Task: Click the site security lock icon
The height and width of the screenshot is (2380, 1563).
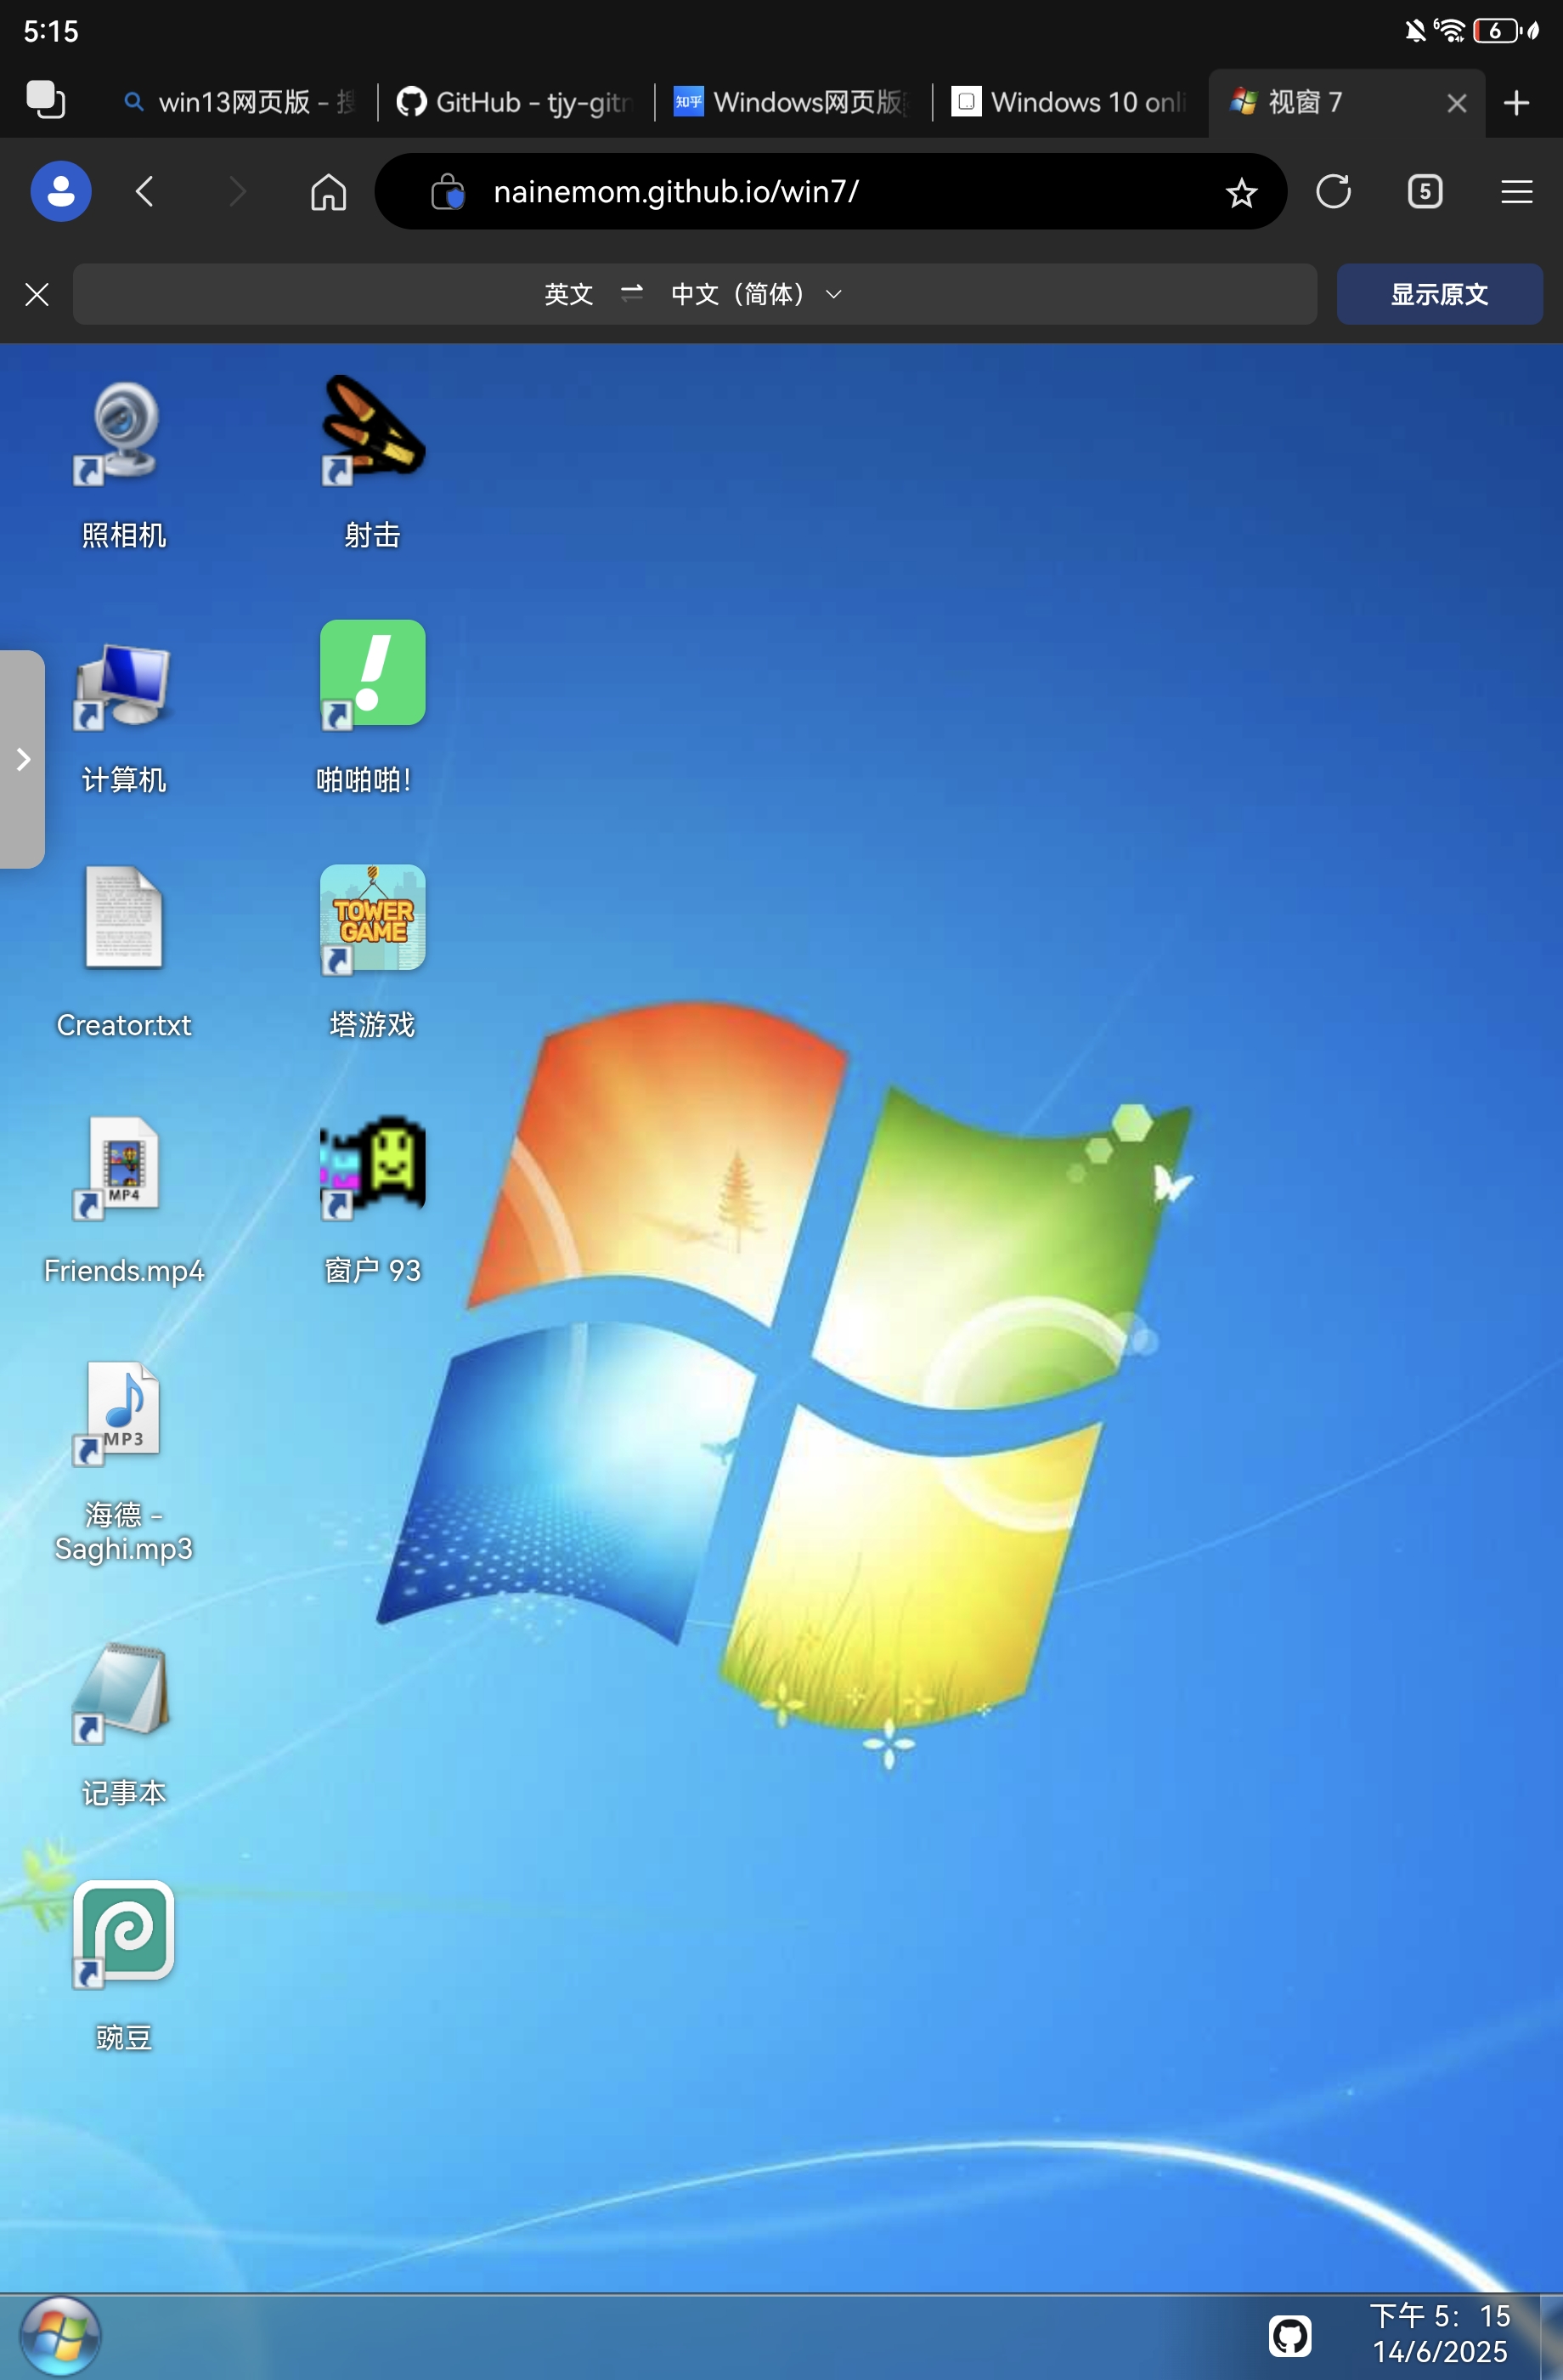Action: tap(448, 191)
